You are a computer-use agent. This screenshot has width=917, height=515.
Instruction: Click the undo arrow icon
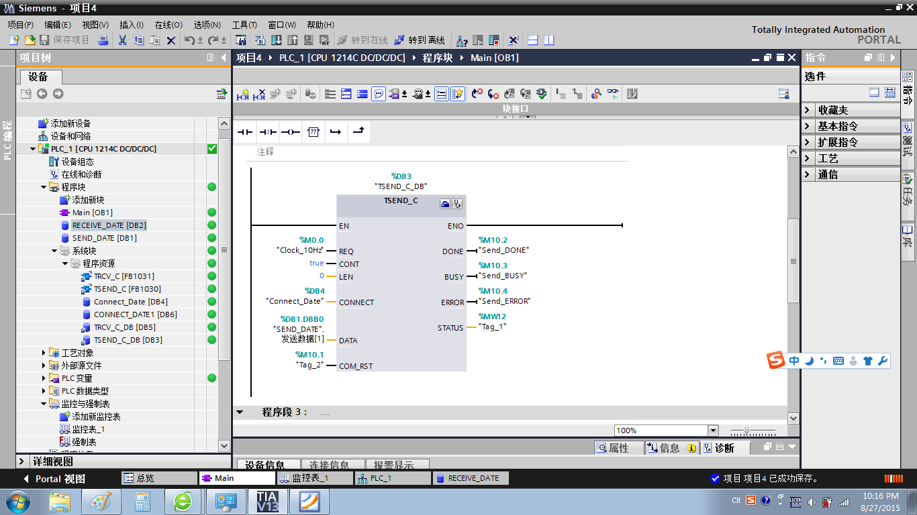(189, 40)
